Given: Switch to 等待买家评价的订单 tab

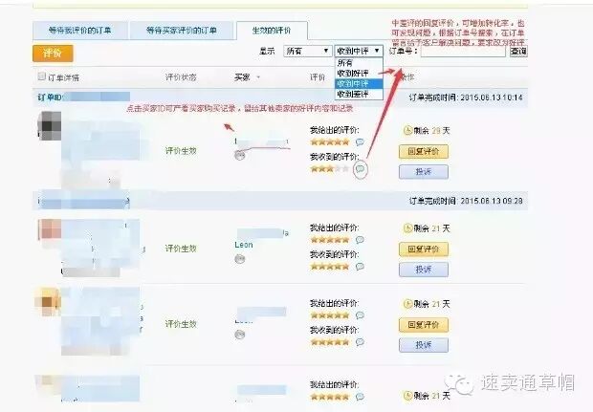Looking at the screenshot, I should (181, 31).
